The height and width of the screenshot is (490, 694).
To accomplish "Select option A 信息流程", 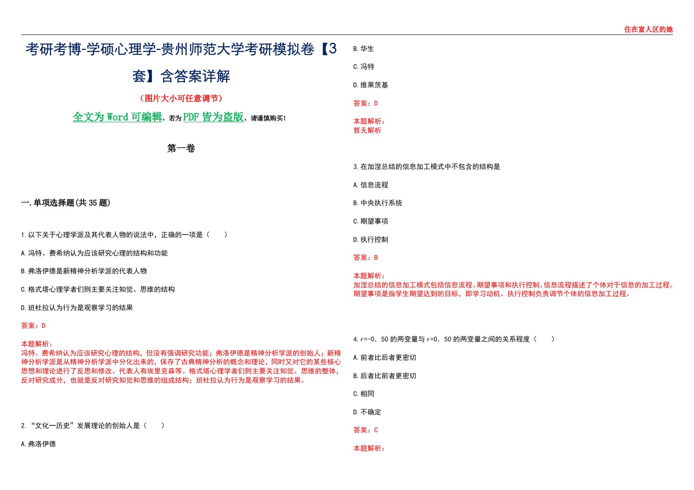I will coord(370,185).
